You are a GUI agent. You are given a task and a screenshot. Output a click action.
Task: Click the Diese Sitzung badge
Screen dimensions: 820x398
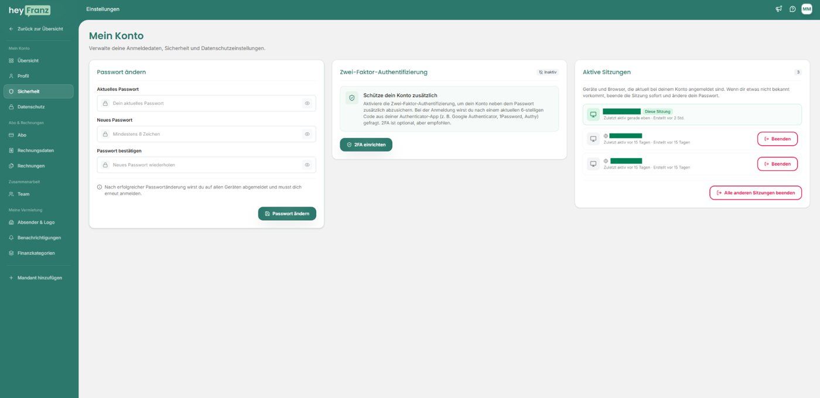point(658,111)
